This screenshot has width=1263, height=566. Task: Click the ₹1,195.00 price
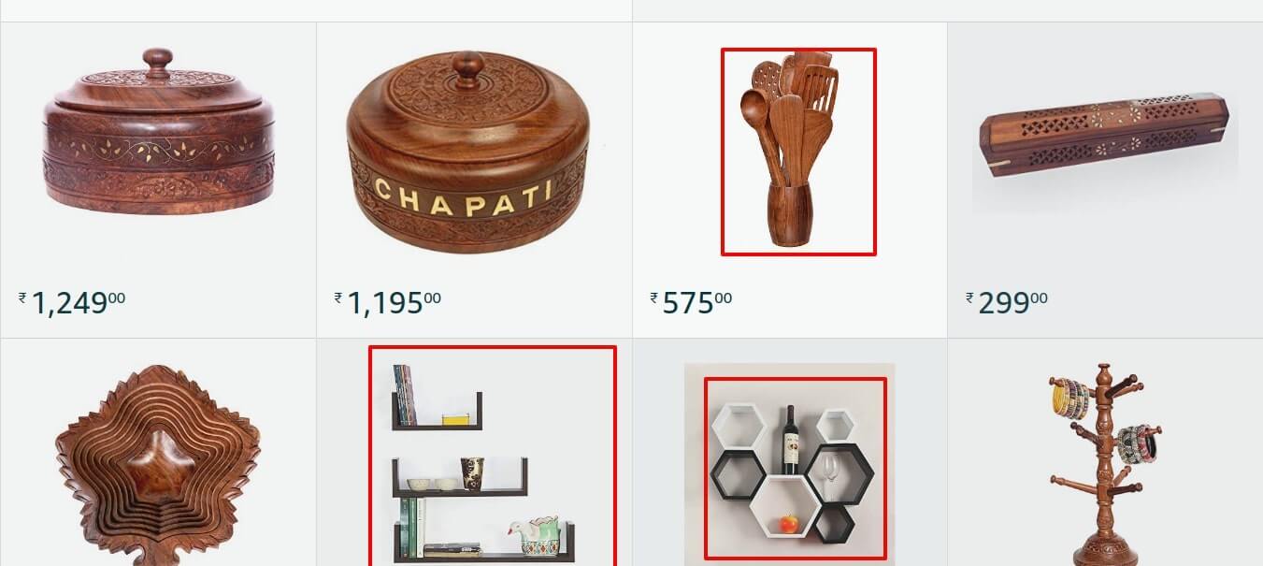point(388,302)
